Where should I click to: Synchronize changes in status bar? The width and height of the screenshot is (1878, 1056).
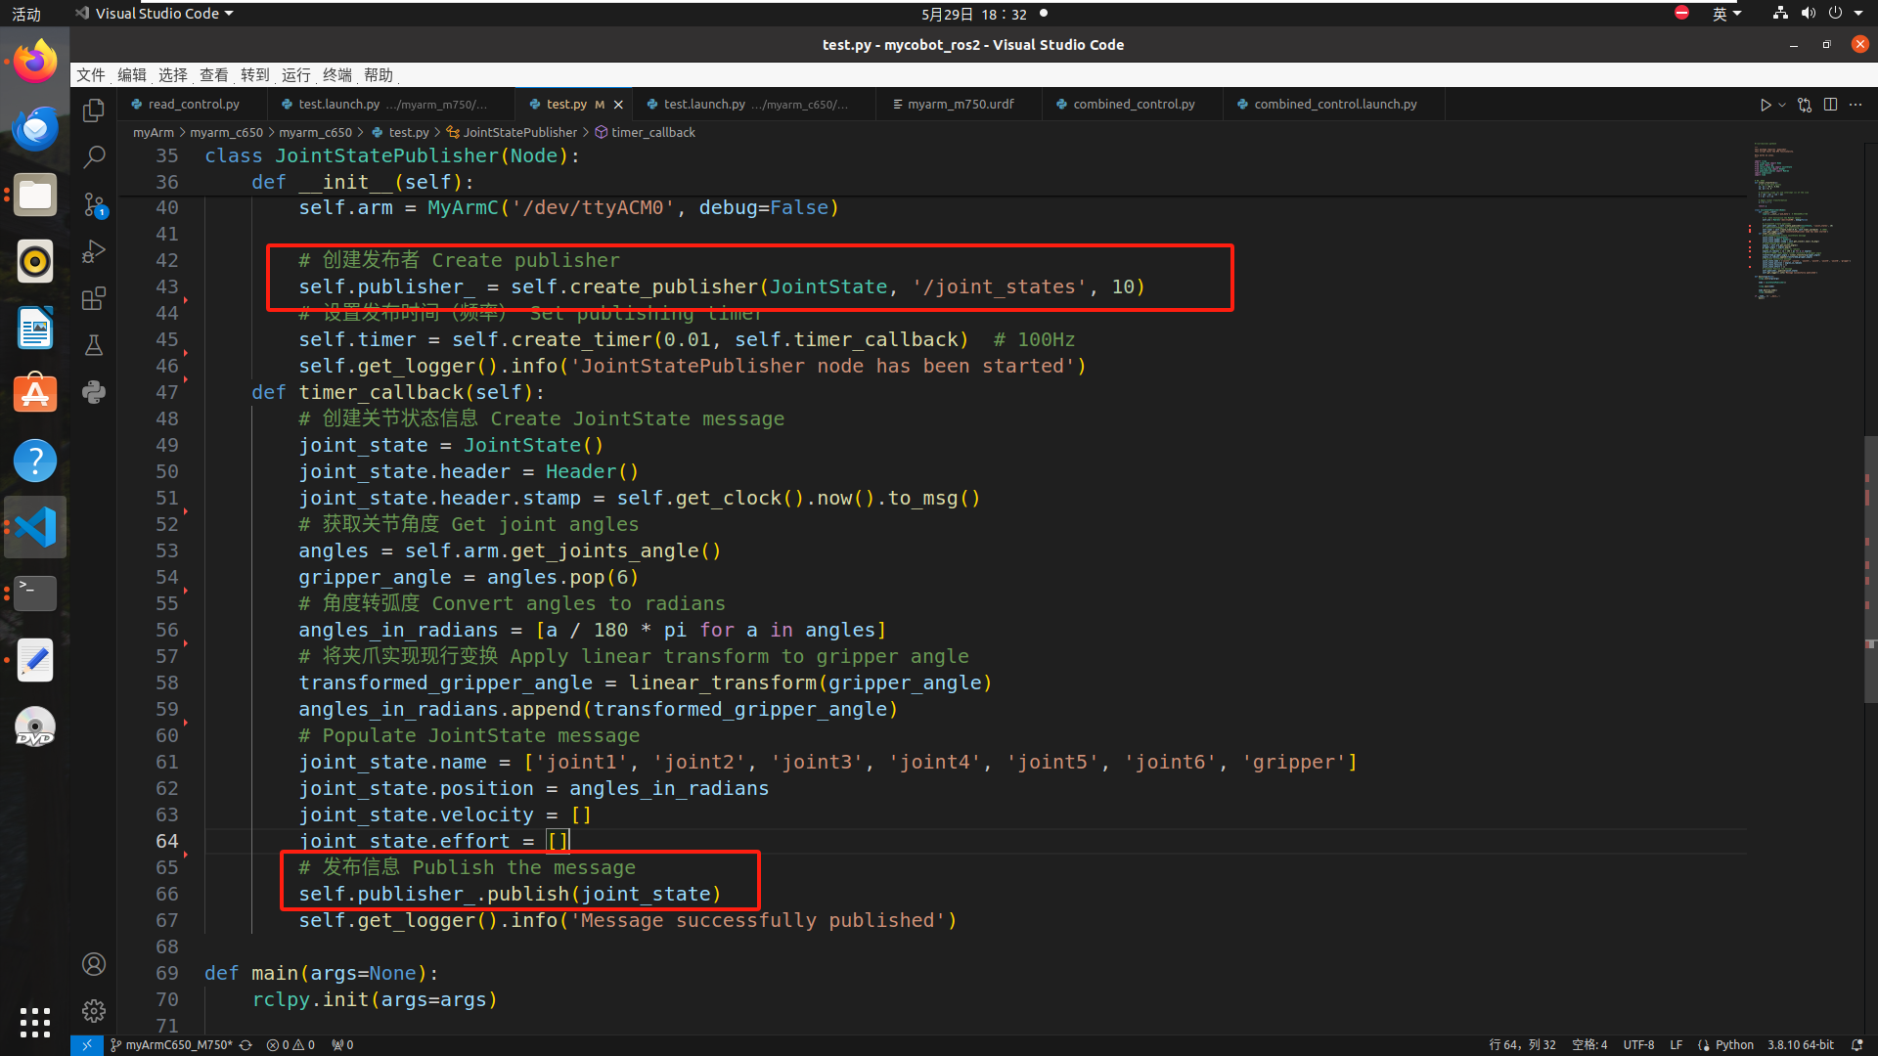tap(246, 1044)
